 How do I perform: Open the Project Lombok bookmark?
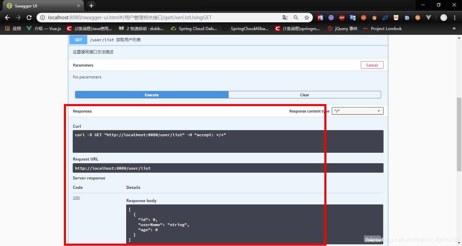pyautogui.click(x=383, y=29)
